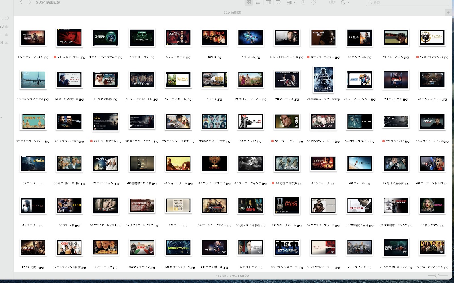Select the 60 ドッグマン thumbnail
The height and width of the screenshot is (283, 454).
pyautogui.click(x=432, y=206)
